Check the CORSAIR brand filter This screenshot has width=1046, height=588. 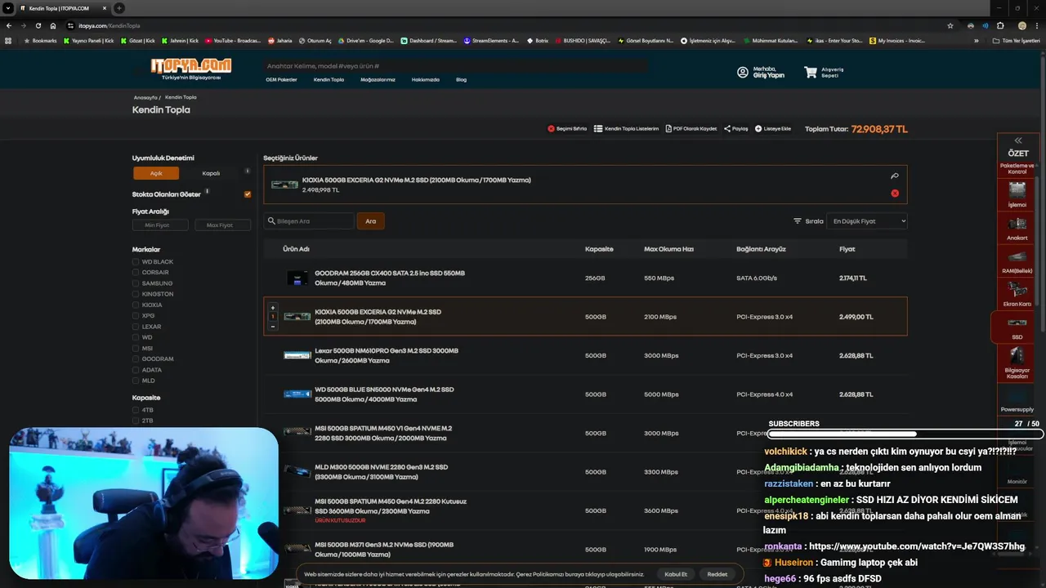[136, 273]
